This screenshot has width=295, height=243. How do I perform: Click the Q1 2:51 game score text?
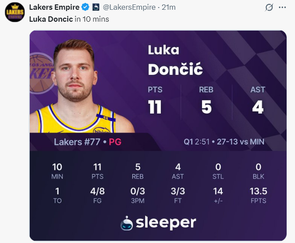coord(224,142)
